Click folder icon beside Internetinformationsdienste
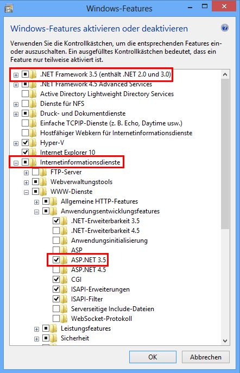The height and width of the screenshot is (373, 240). pyautogui.click(x=33, y=162)
